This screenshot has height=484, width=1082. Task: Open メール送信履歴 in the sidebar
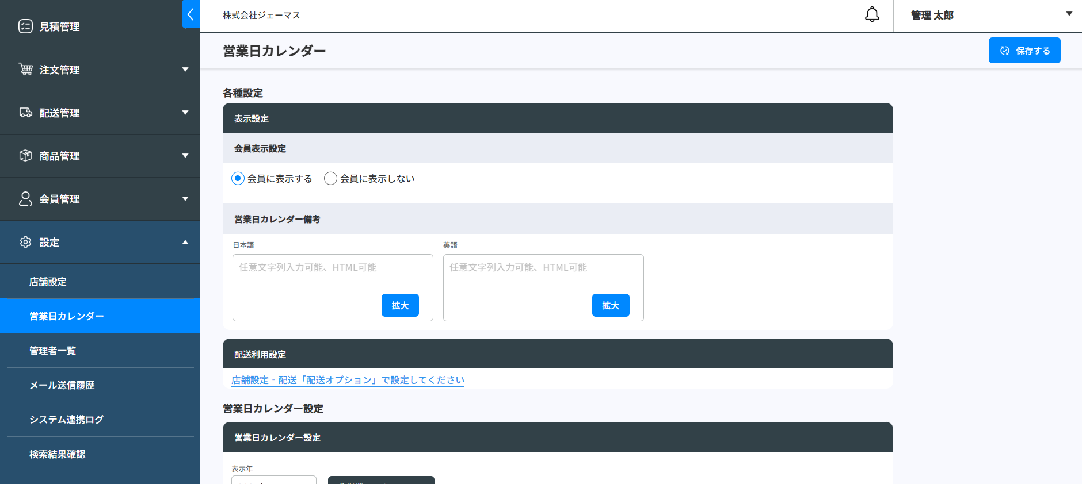tap(62, 385)
